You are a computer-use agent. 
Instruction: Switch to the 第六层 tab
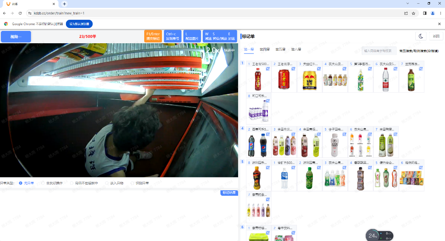point(296,49)
